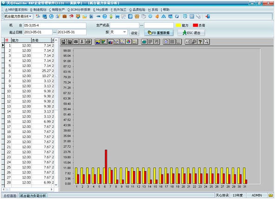Click the F8 重整数据 button

pos(159,33)
